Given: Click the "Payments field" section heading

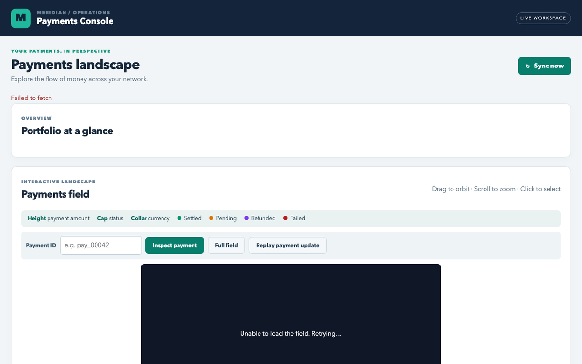Looking at the screenshot, I should [x=56, y=194].
